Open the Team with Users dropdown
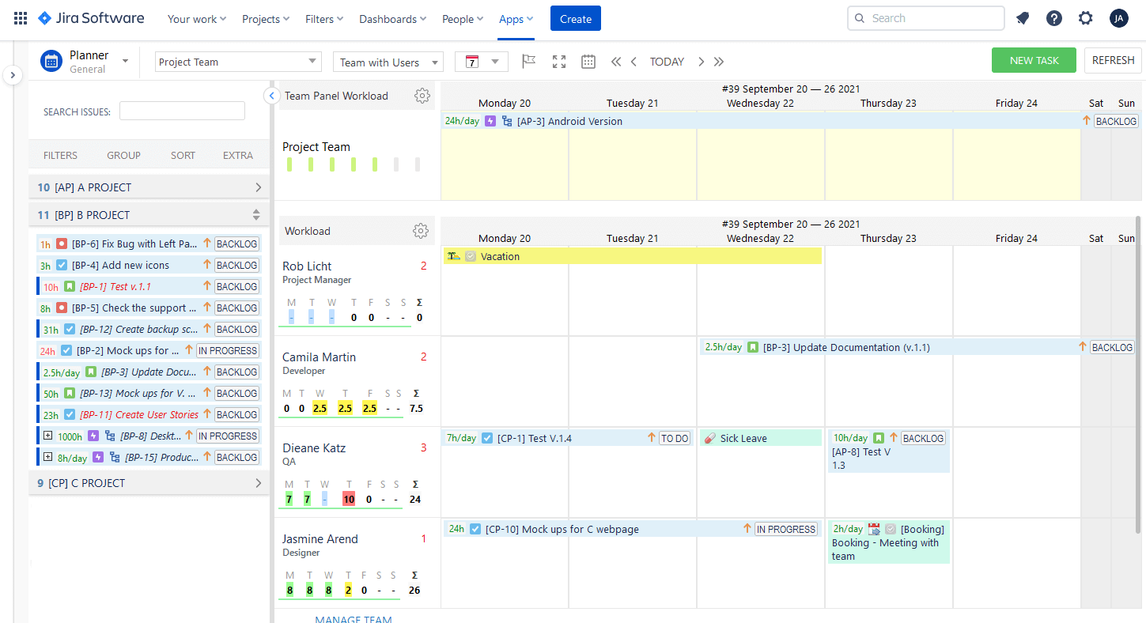This screenshot has height=623, width=1146. point(388,61)
